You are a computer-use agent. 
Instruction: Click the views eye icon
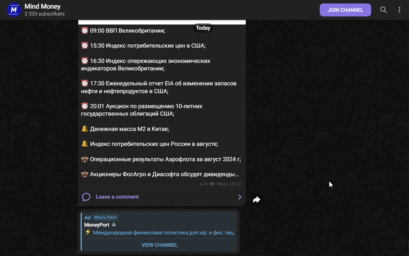click(212, 184)
